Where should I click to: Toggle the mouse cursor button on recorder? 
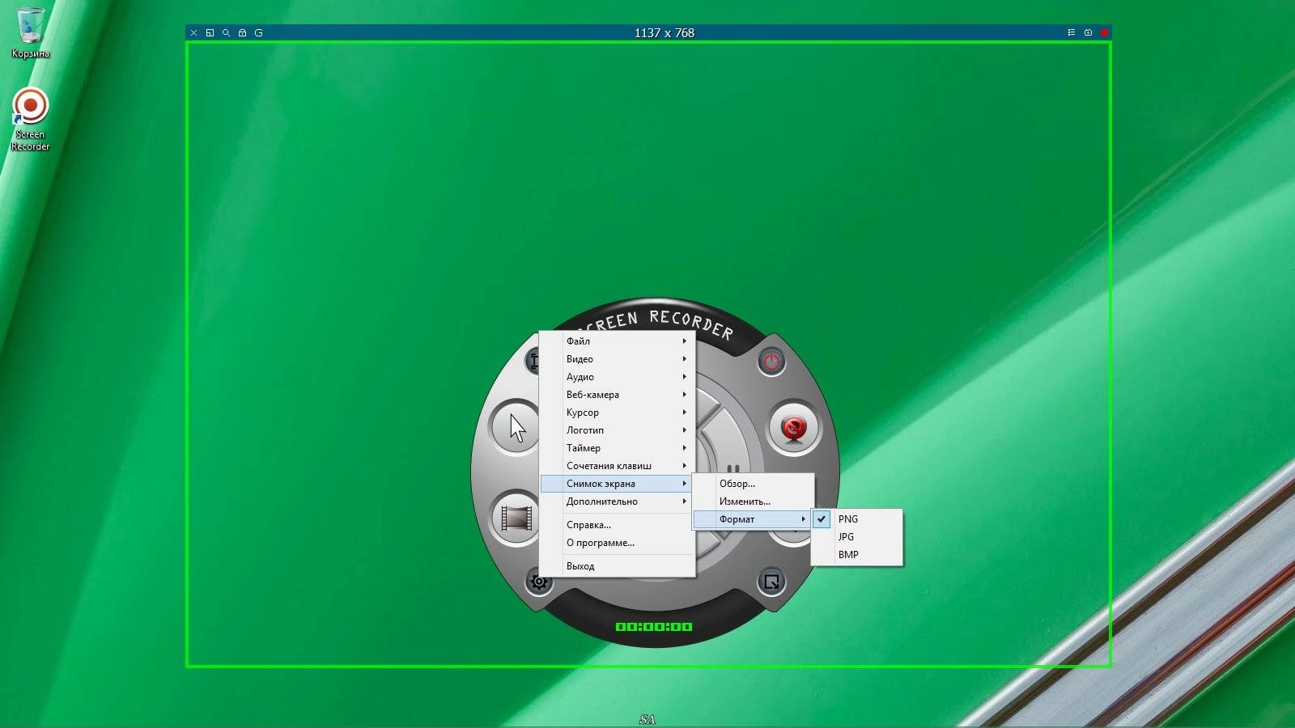click(516, 427)
